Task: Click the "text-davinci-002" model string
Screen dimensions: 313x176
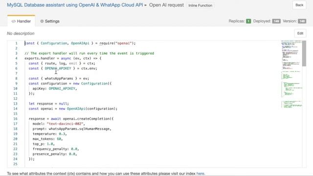Action: coord(65,124)
